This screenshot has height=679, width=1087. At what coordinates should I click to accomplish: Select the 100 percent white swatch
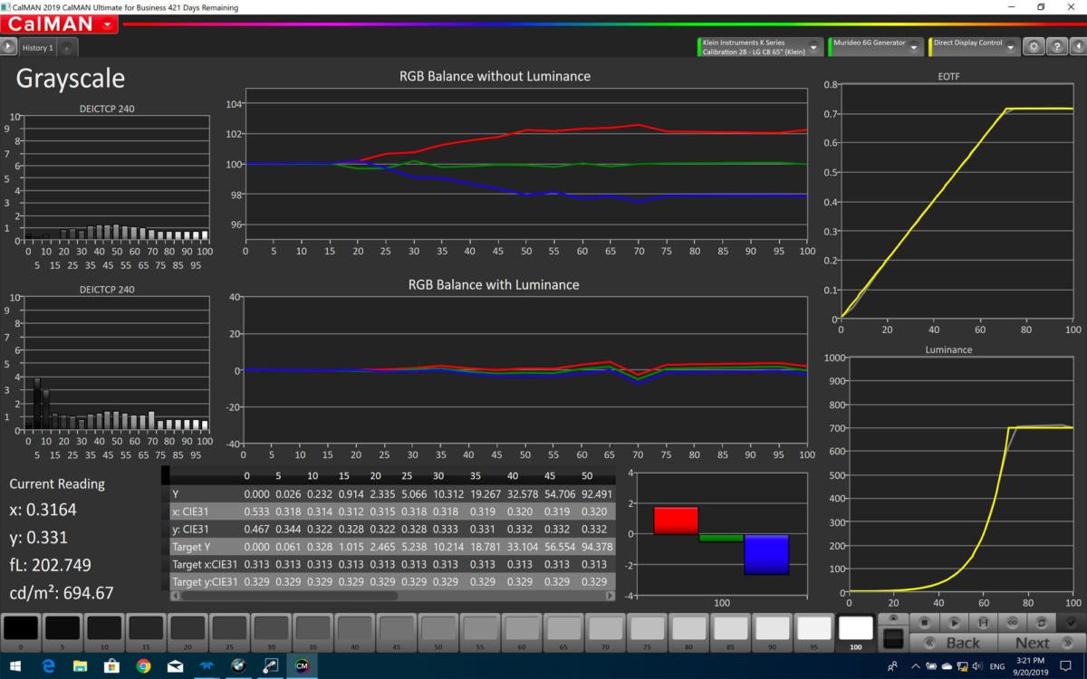point(855,632)
